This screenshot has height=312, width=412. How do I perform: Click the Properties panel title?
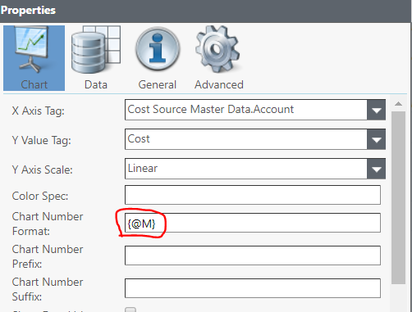28,11
